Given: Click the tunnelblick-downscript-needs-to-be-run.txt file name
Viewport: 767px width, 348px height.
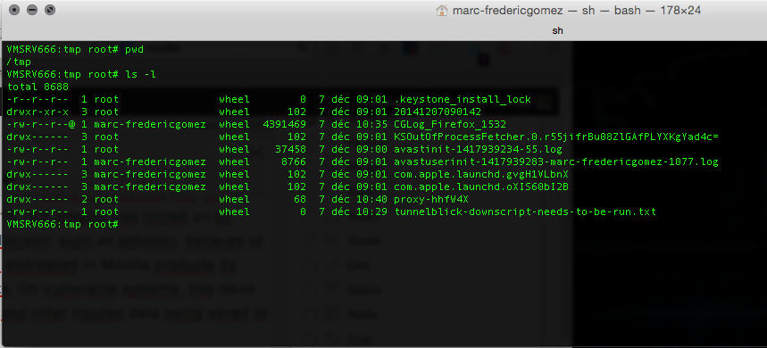Looking at the screenshot, I should (525, 211).
